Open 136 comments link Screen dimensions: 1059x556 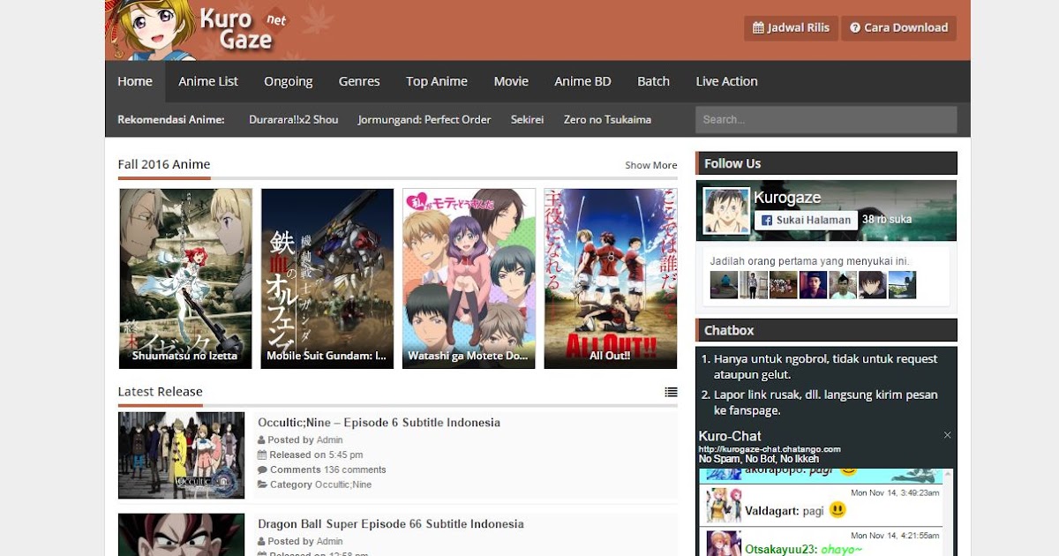[x=355, y=470]
